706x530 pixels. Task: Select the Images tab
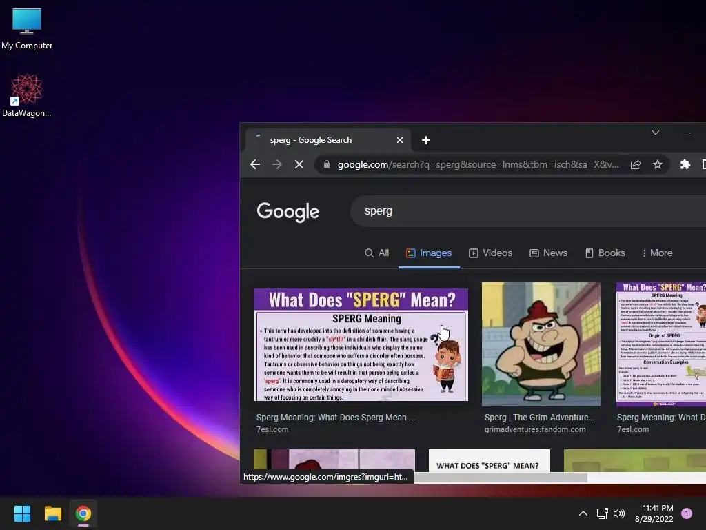click(429, 253)
